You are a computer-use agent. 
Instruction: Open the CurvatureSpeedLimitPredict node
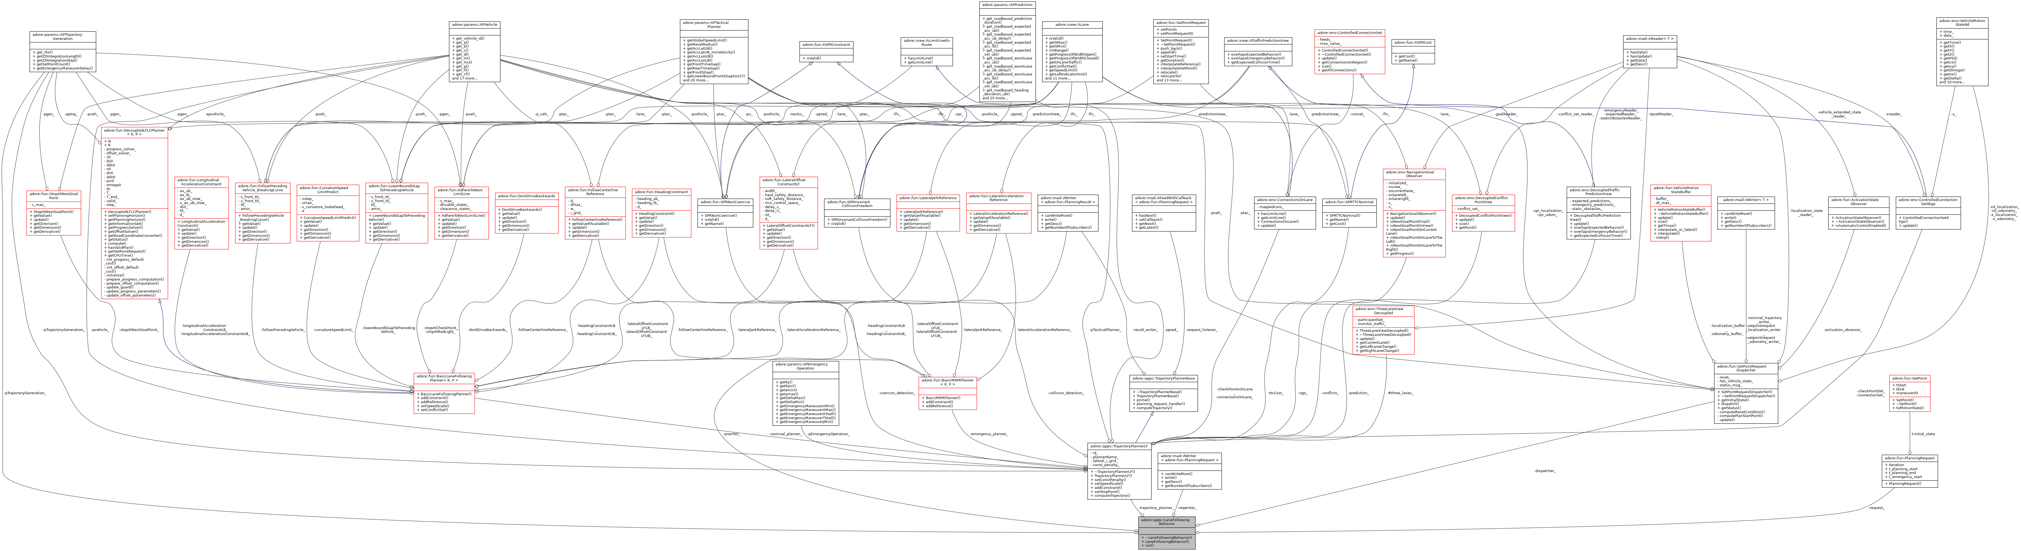coord(328,213)
